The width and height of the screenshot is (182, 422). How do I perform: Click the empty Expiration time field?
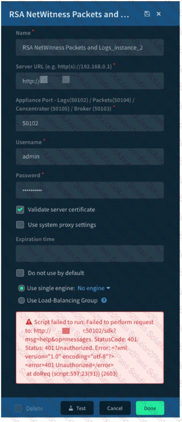90,254
